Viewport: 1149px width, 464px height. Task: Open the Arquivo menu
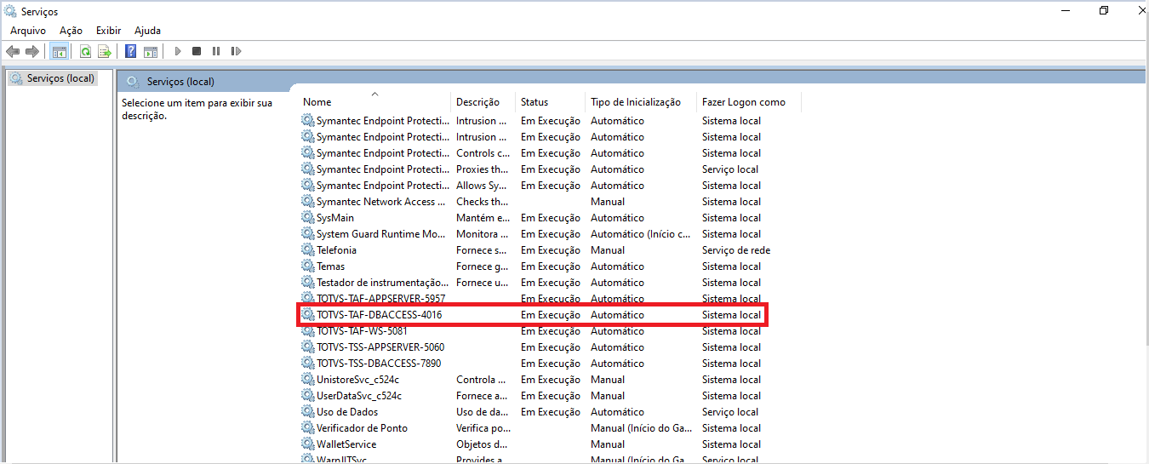[28, 31]
